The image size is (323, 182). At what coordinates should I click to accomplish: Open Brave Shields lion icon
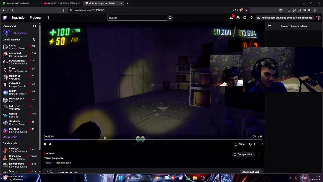(241, 10)
